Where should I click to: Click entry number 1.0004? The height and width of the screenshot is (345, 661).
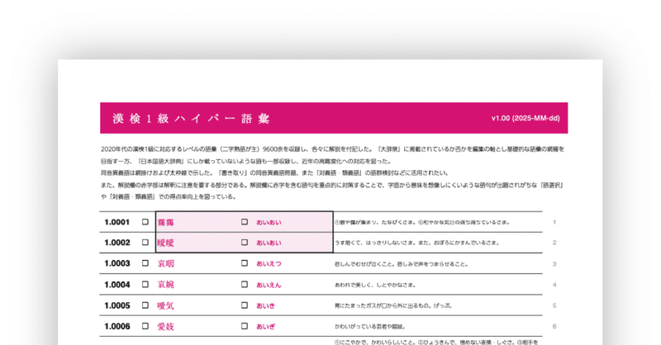(x=117, y=285)
